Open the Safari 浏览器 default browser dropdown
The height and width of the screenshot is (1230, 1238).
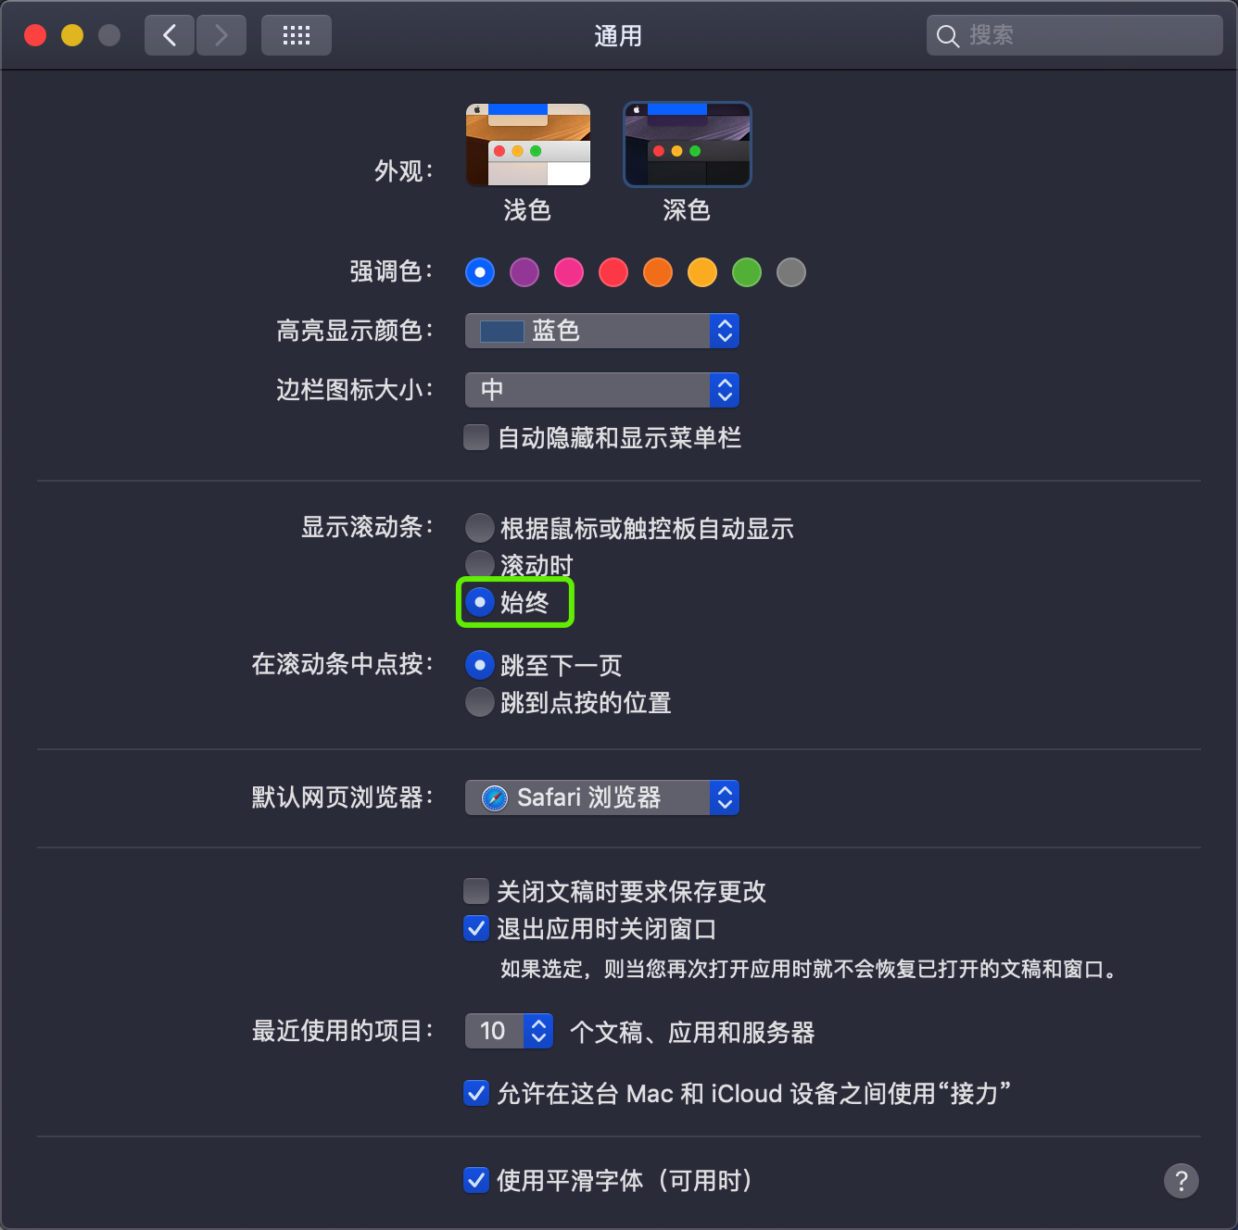[x=602, y=797]
